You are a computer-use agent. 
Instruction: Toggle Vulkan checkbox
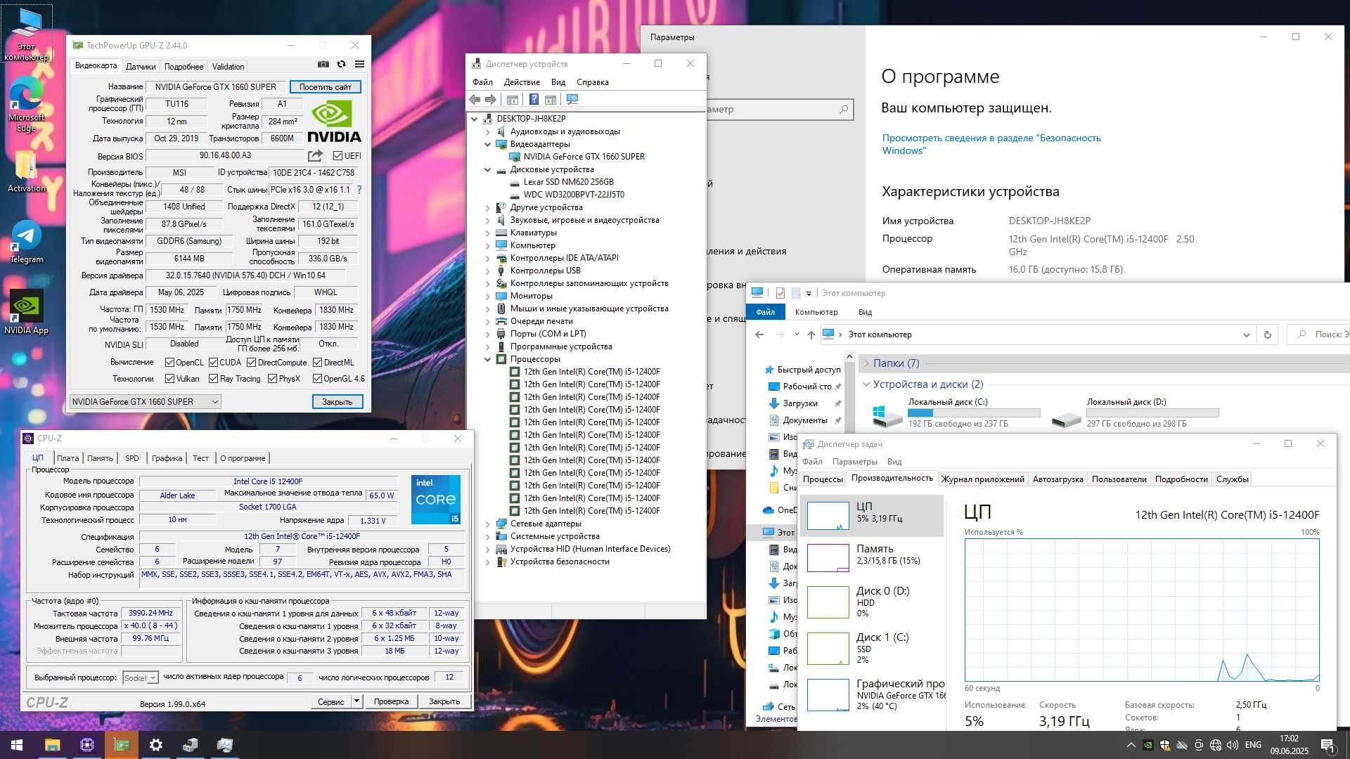click(x=169, y=379)
